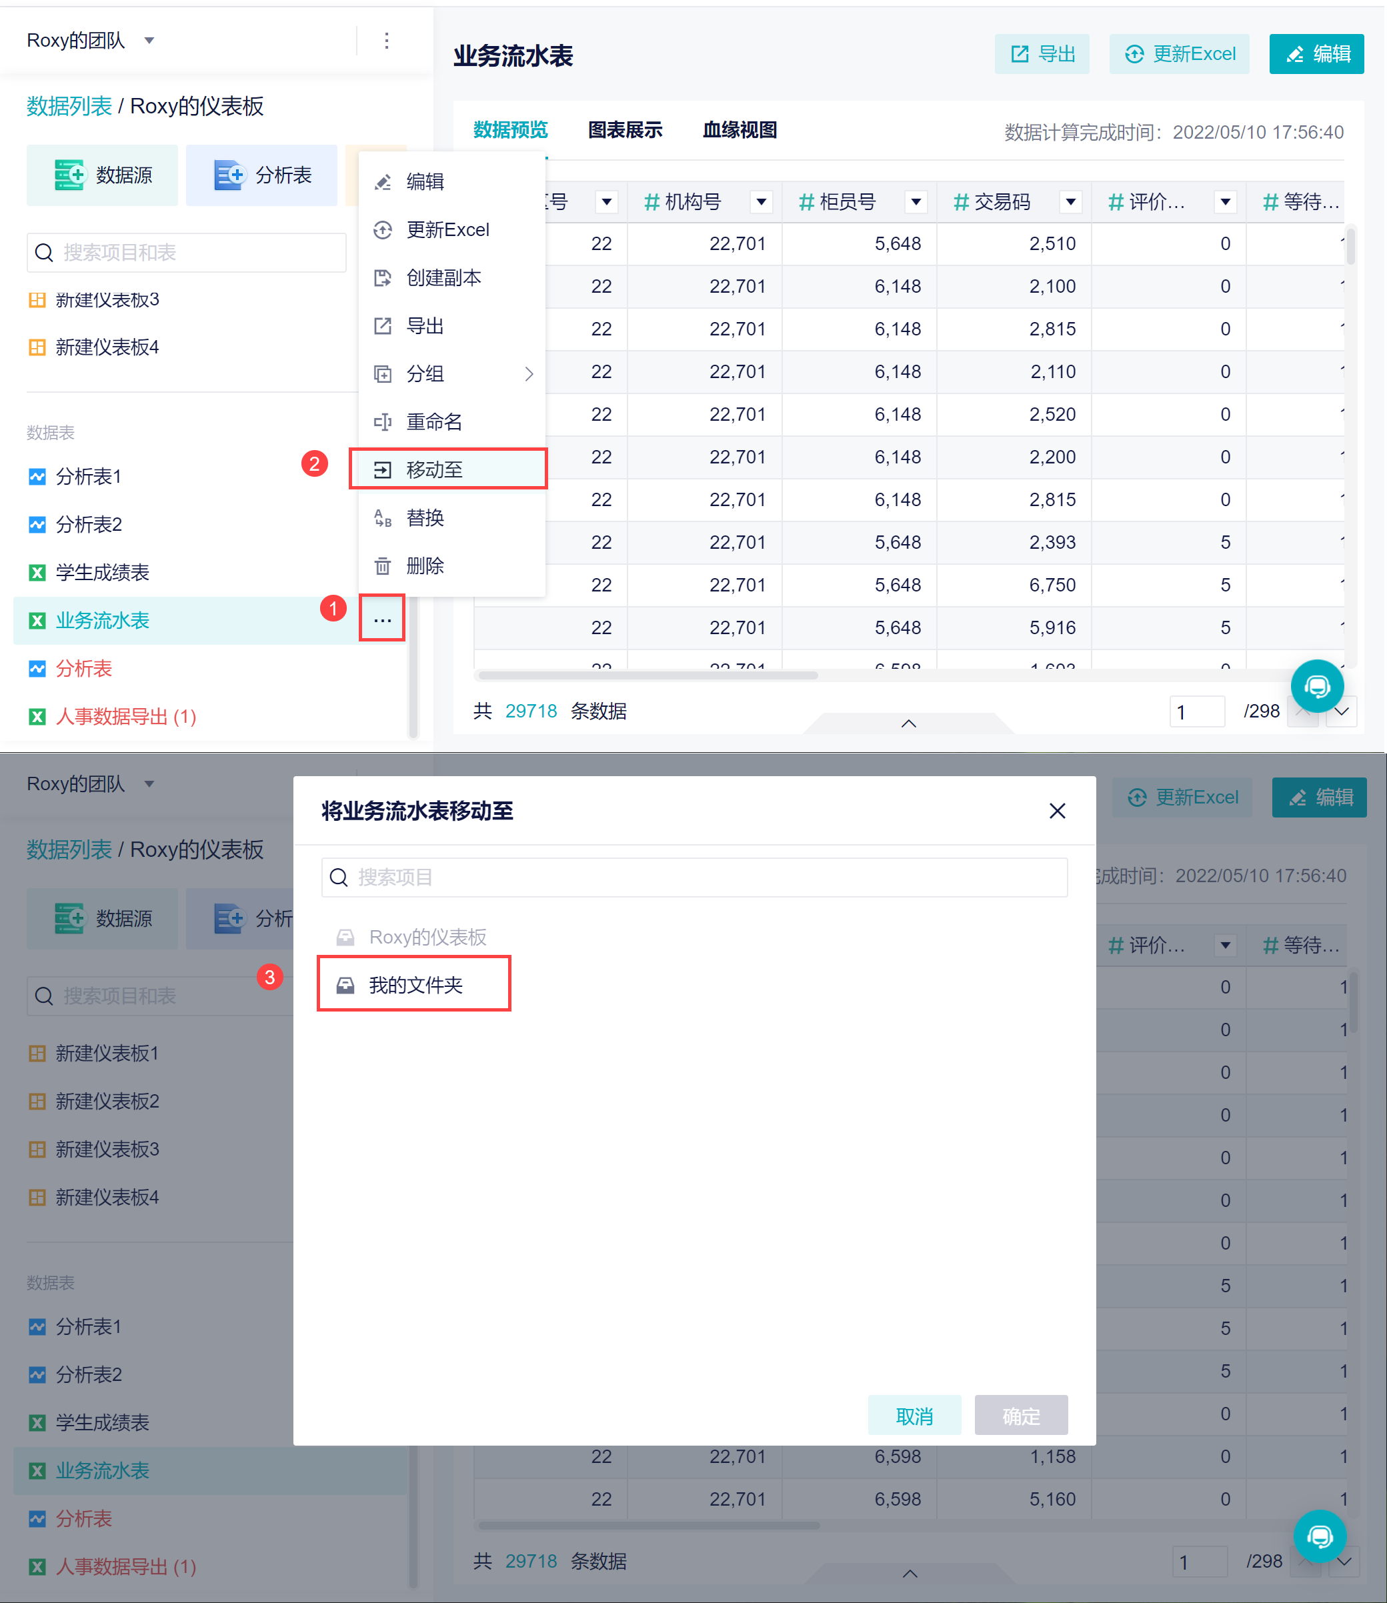Click the 数据源 add data source icon
Screen dimensions: 1387x1603
(x=69, y=175)
